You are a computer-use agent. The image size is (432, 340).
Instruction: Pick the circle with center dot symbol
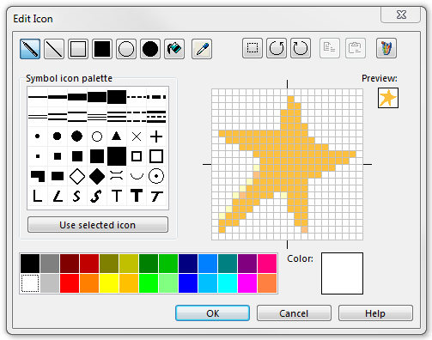click(x=156, y=176)
